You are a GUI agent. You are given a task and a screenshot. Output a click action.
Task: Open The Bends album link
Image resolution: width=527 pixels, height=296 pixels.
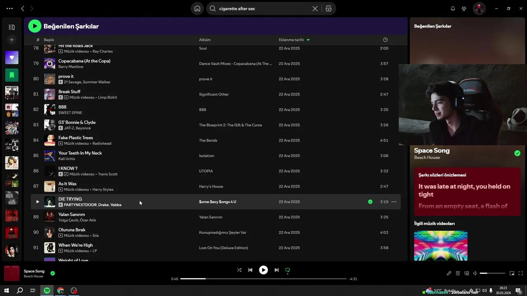point(208,141)
